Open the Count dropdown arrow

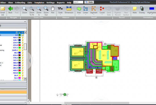(x=102, y=15)
